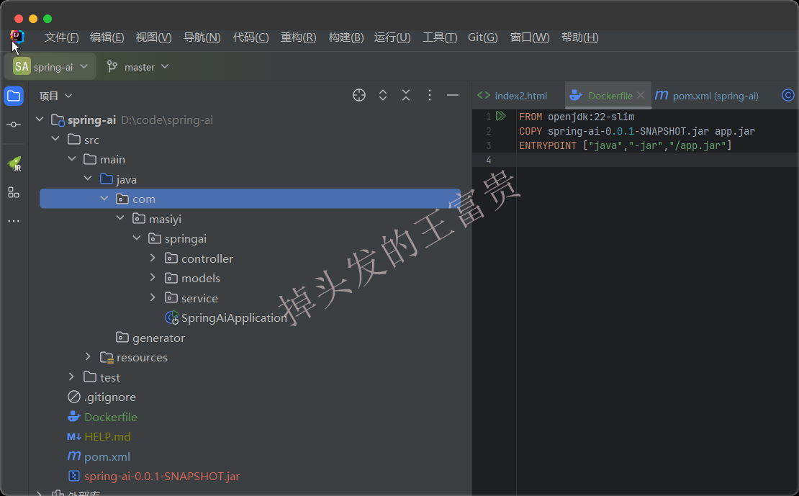
Task: Click the collapse all icon in project panel
Action: (406, 95)
